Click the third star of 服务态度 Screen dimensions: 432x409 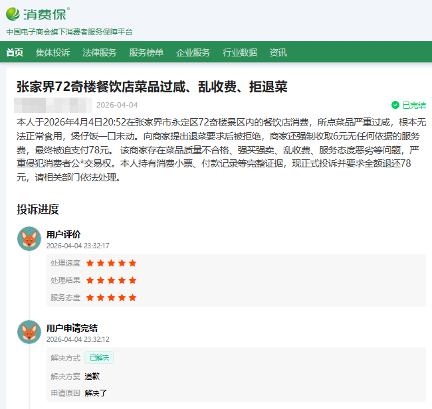pyautogui.click(x=112, y=297)
